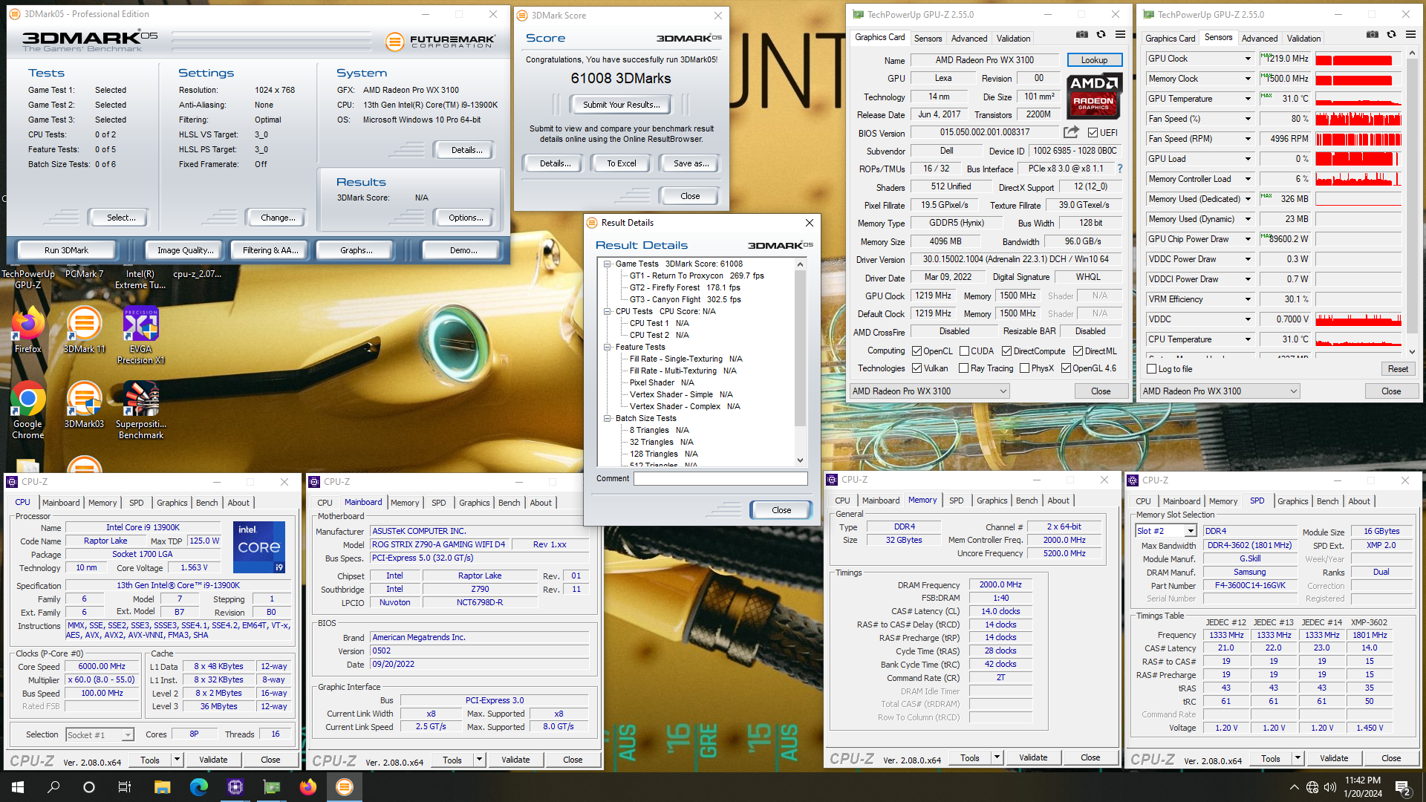The width and height of the screenshot is (1426, 802).
Task: Launch EVGA Precision X1 desktop icon
Action: pos(140,336)
